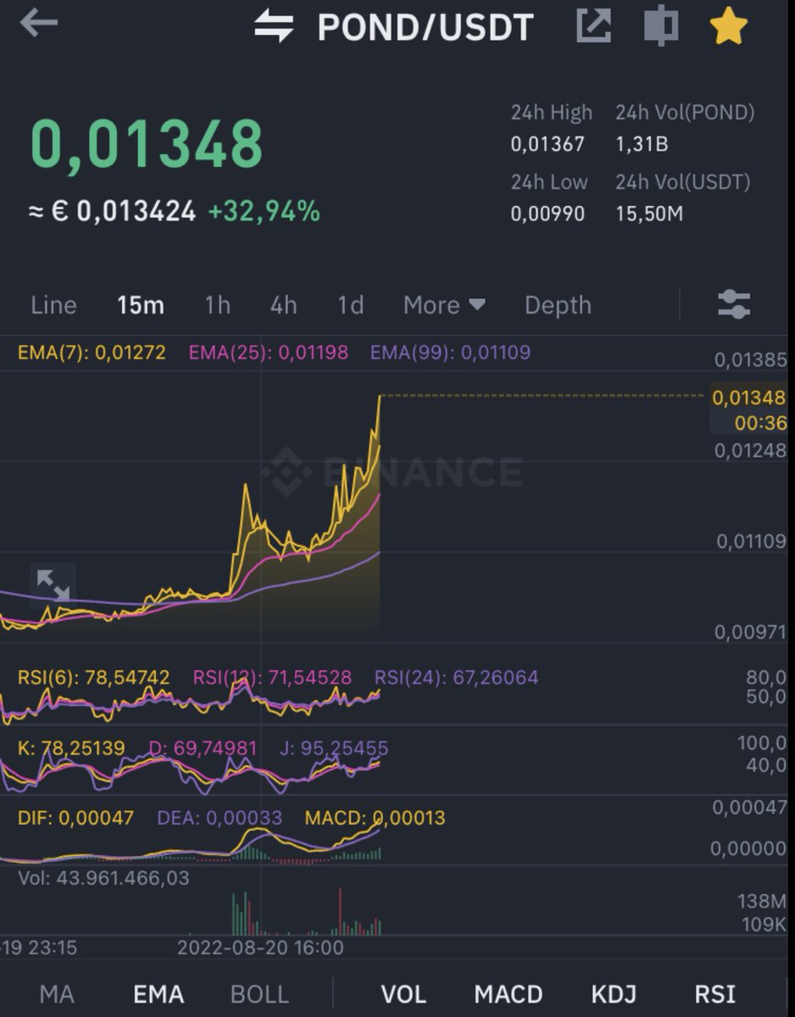Tap the ≈ € 0,013424 value
The image size is (795, 1017).
(113, 211)
